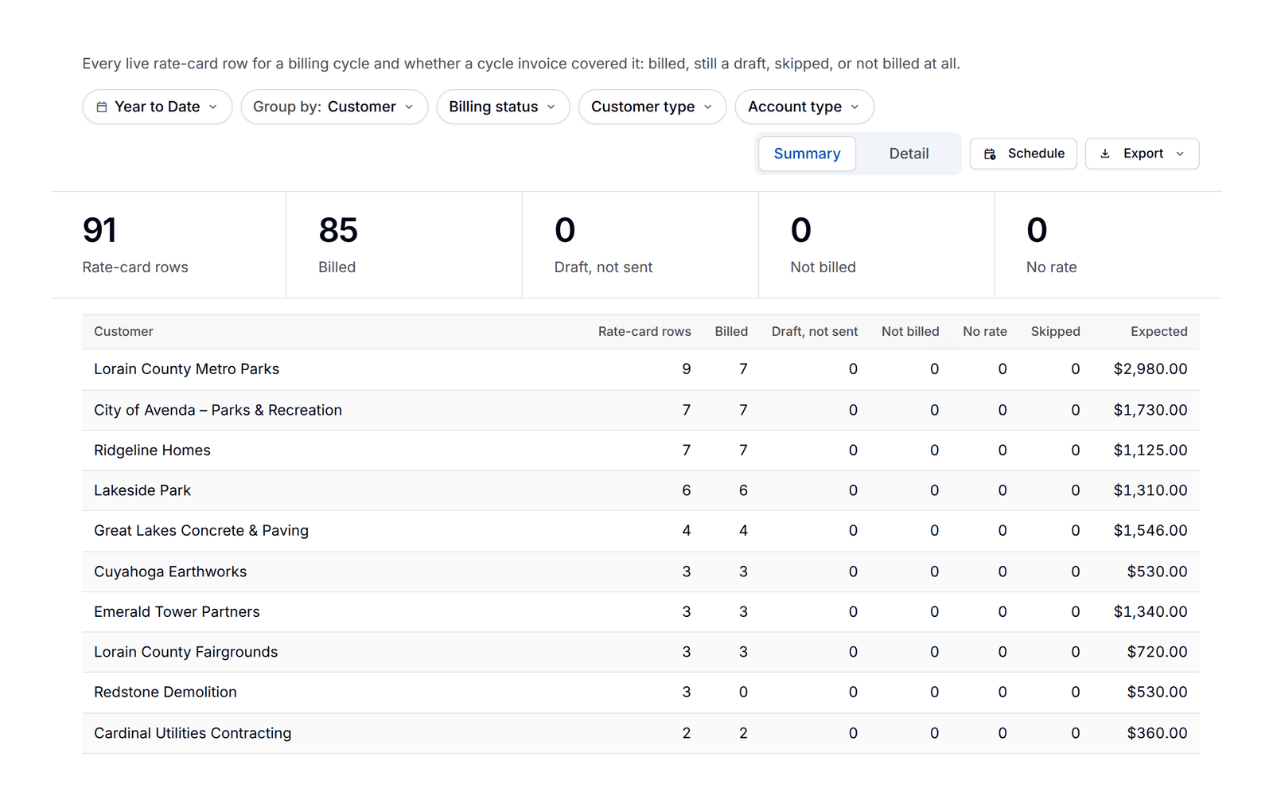
Task: Click the 91 Rate-card rows summary card
Action: coord(169,245)
